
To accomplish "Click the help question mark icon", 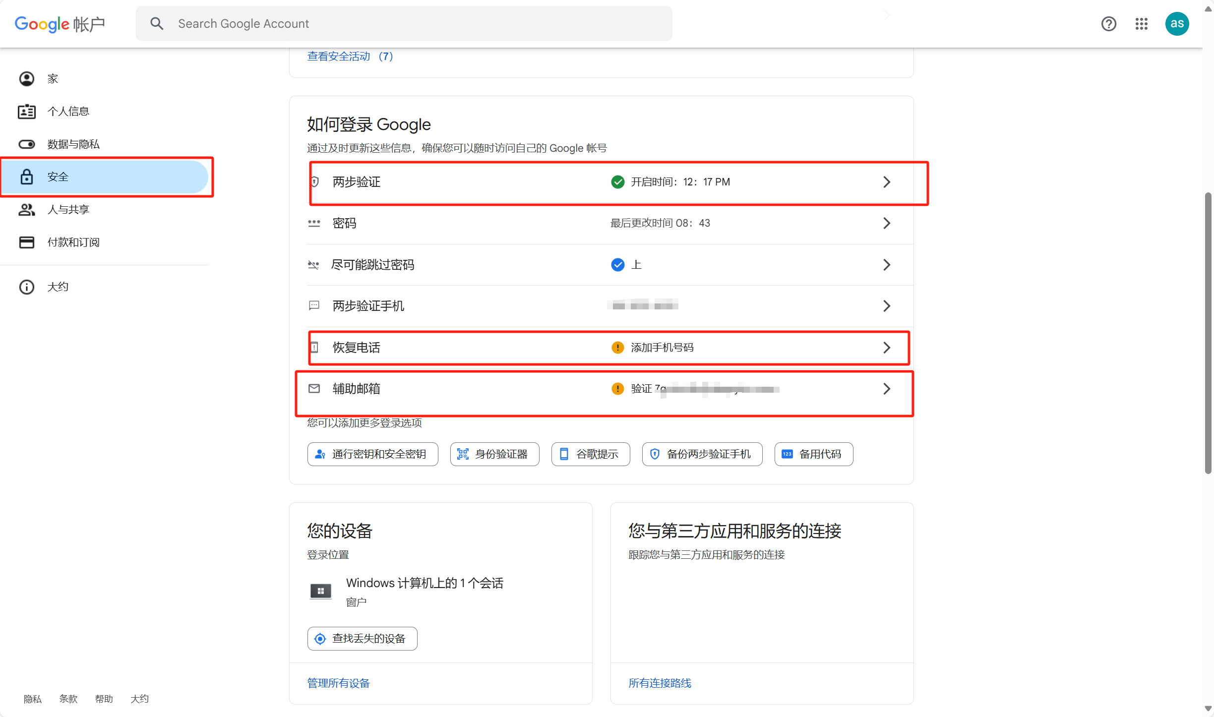I will pyautogui.click(x=1109, y=23).
